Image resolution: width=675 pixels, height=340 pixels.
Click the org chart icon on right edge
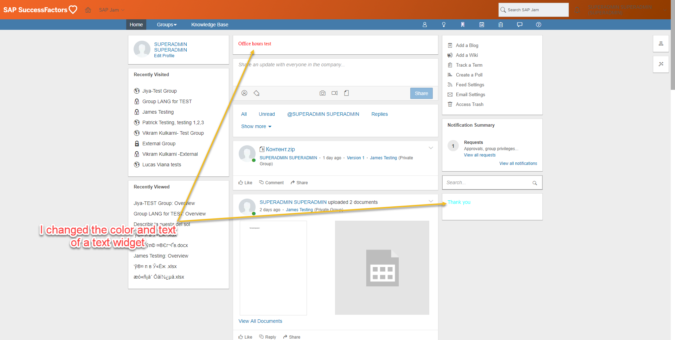coord(661,44)
